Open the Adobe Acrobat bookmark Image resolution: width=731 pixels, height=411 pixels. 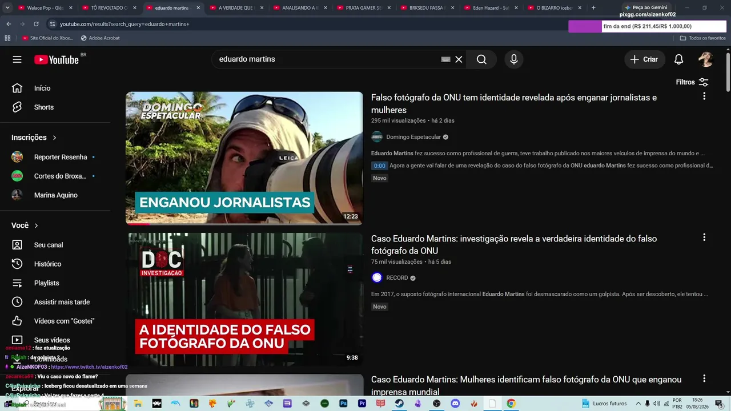(x=101, y=38)
